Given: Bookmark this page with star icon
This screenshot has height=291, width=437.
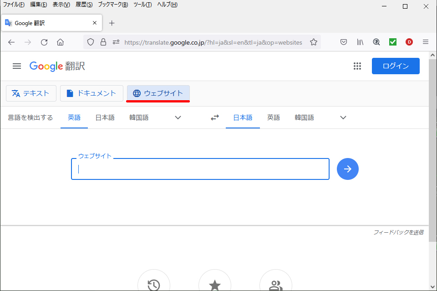Looking at the screenshot, I should click(314, 42).
